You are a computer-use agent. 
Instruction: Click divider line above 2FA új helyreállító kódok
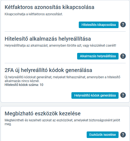(x=65, y=63)
